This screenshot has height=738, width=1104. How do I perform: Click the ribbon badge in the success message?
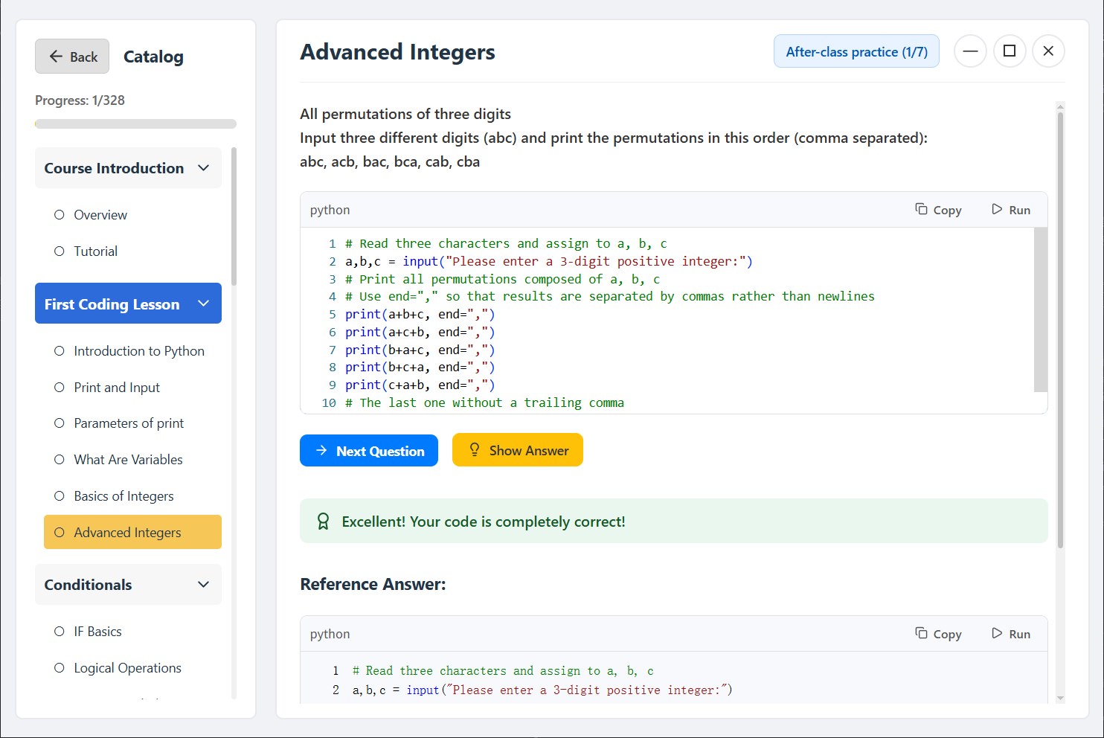click(x=322, y=522)
